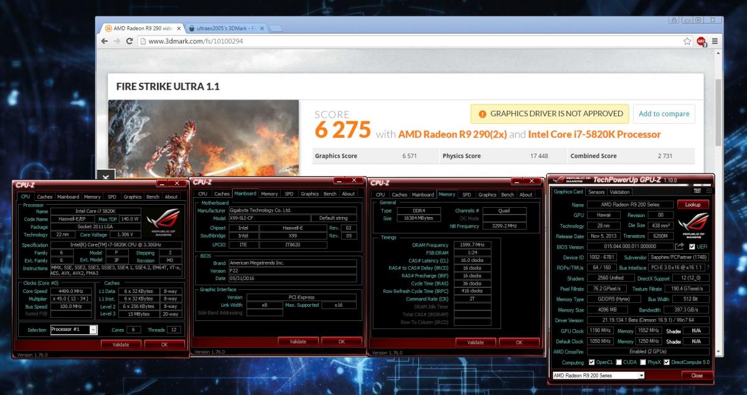Click the Core Speed 4499.0 MHz field
The image size is (747, 395).
point(72,291)
